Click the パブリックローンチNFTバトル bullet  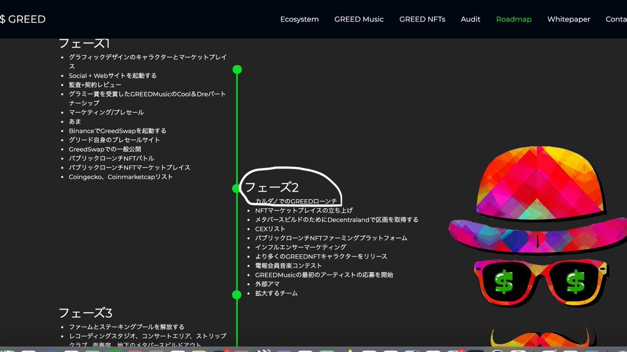coord(111,158)
